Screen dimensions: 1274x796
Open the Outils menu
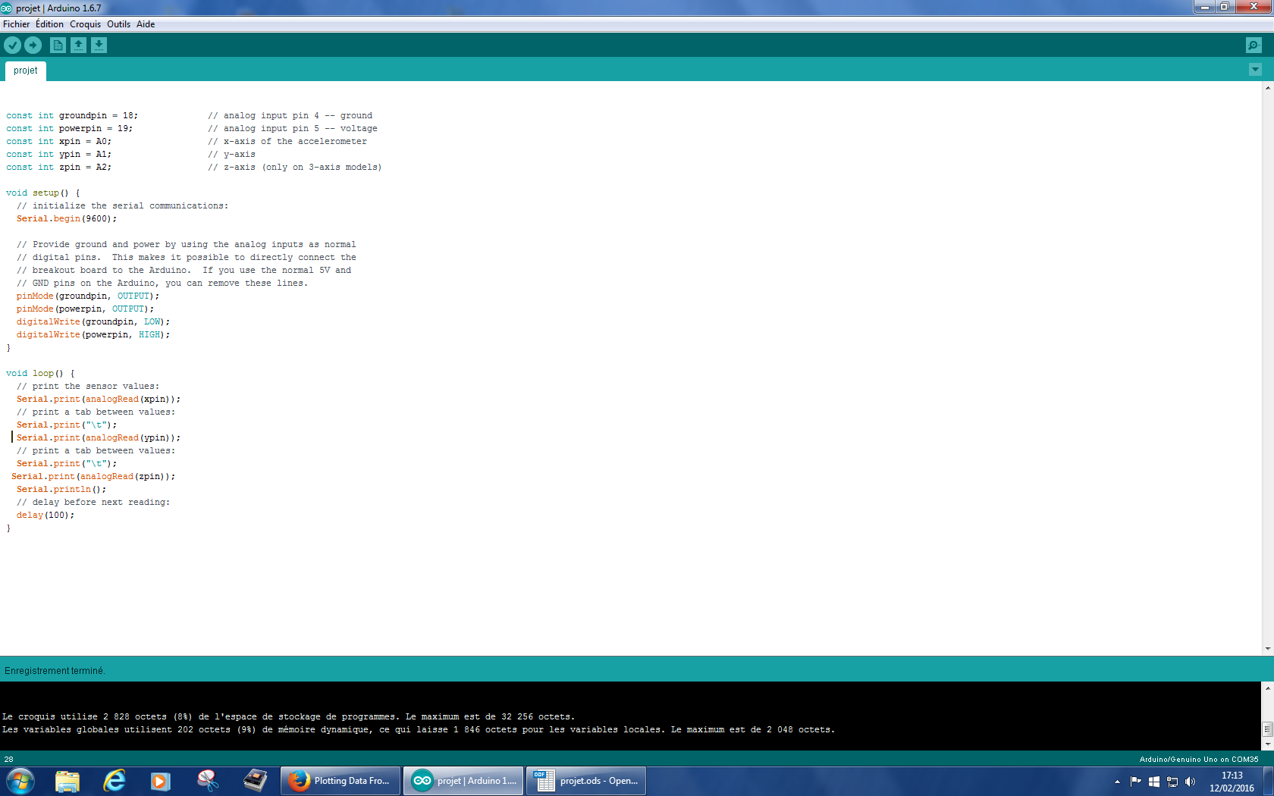click(x=118, y=24)
